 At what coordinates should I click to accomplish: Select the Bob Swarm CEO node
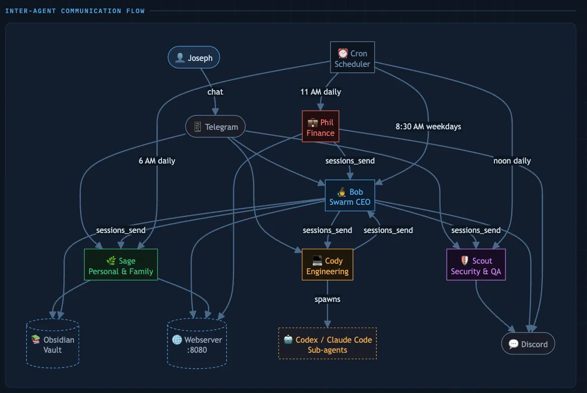coord(350,196)
